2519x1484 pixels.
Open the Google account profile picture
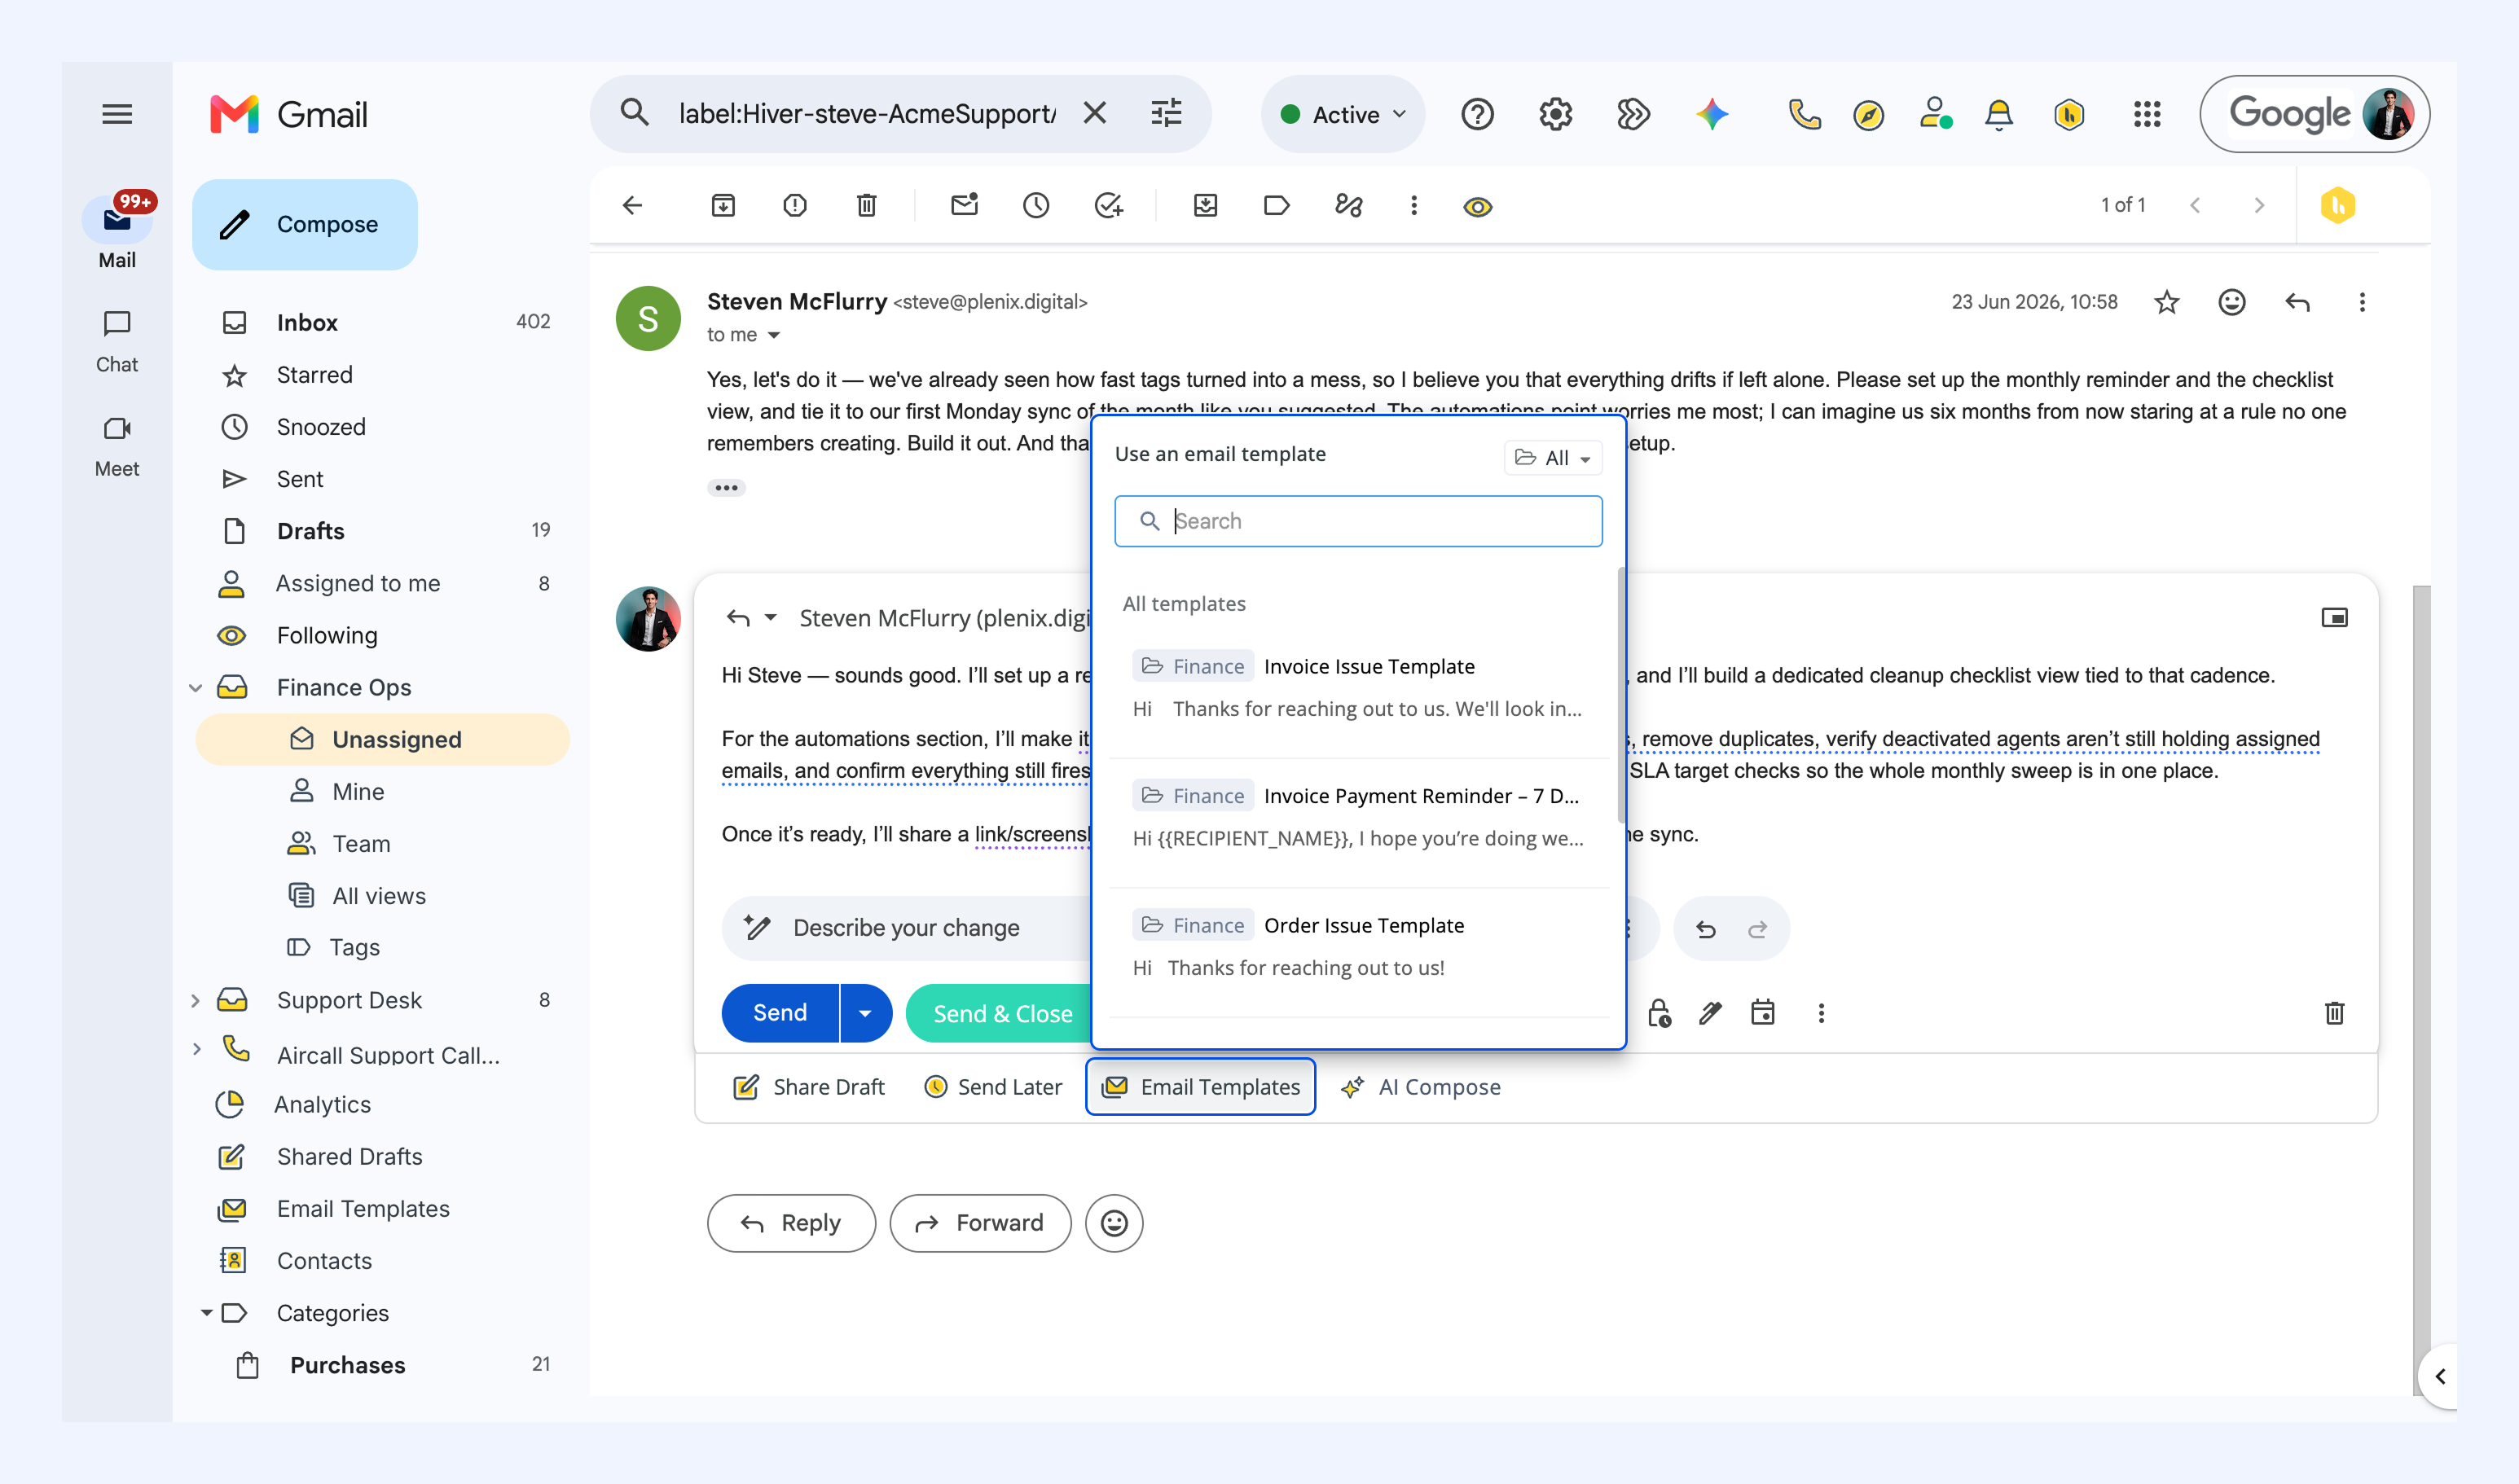point(2388,114)
